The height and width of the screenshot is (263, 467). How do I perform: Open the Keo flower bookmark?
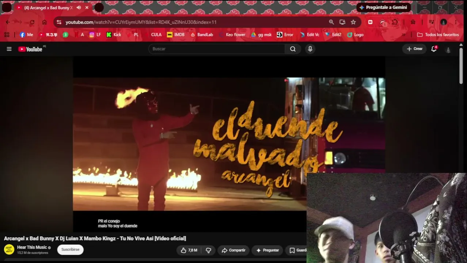point(232,35)
